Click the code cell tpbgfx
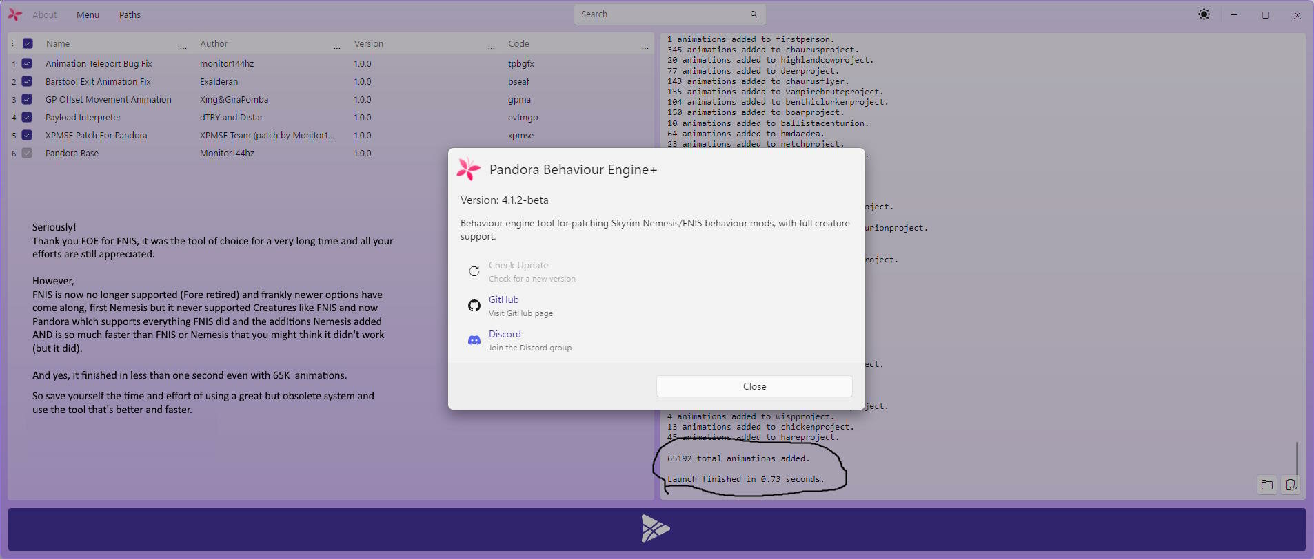 pos(521,63)
